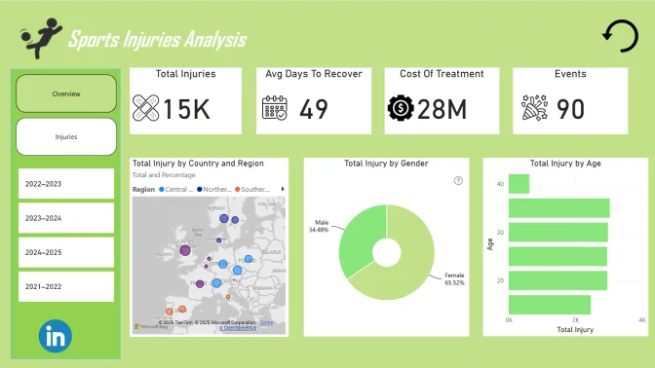
Task: Select the 2022–2023 season slicer
Action: (x=66, y=184)
